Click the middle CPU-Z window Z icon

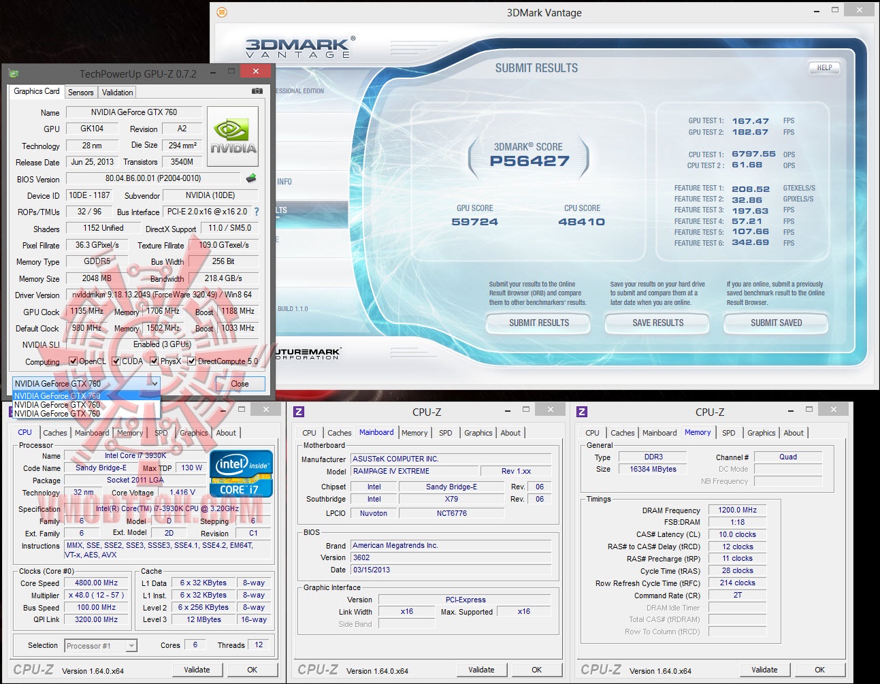(299, 412)
